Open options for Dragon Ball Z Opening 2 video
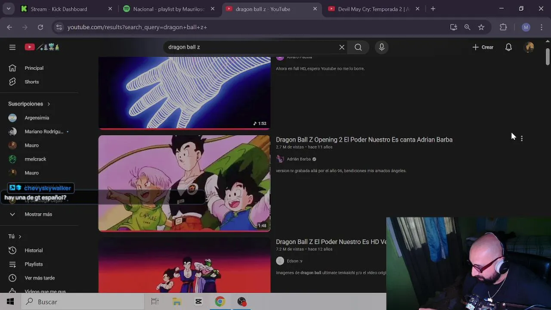551x310 pixels. tap(522, 139)
